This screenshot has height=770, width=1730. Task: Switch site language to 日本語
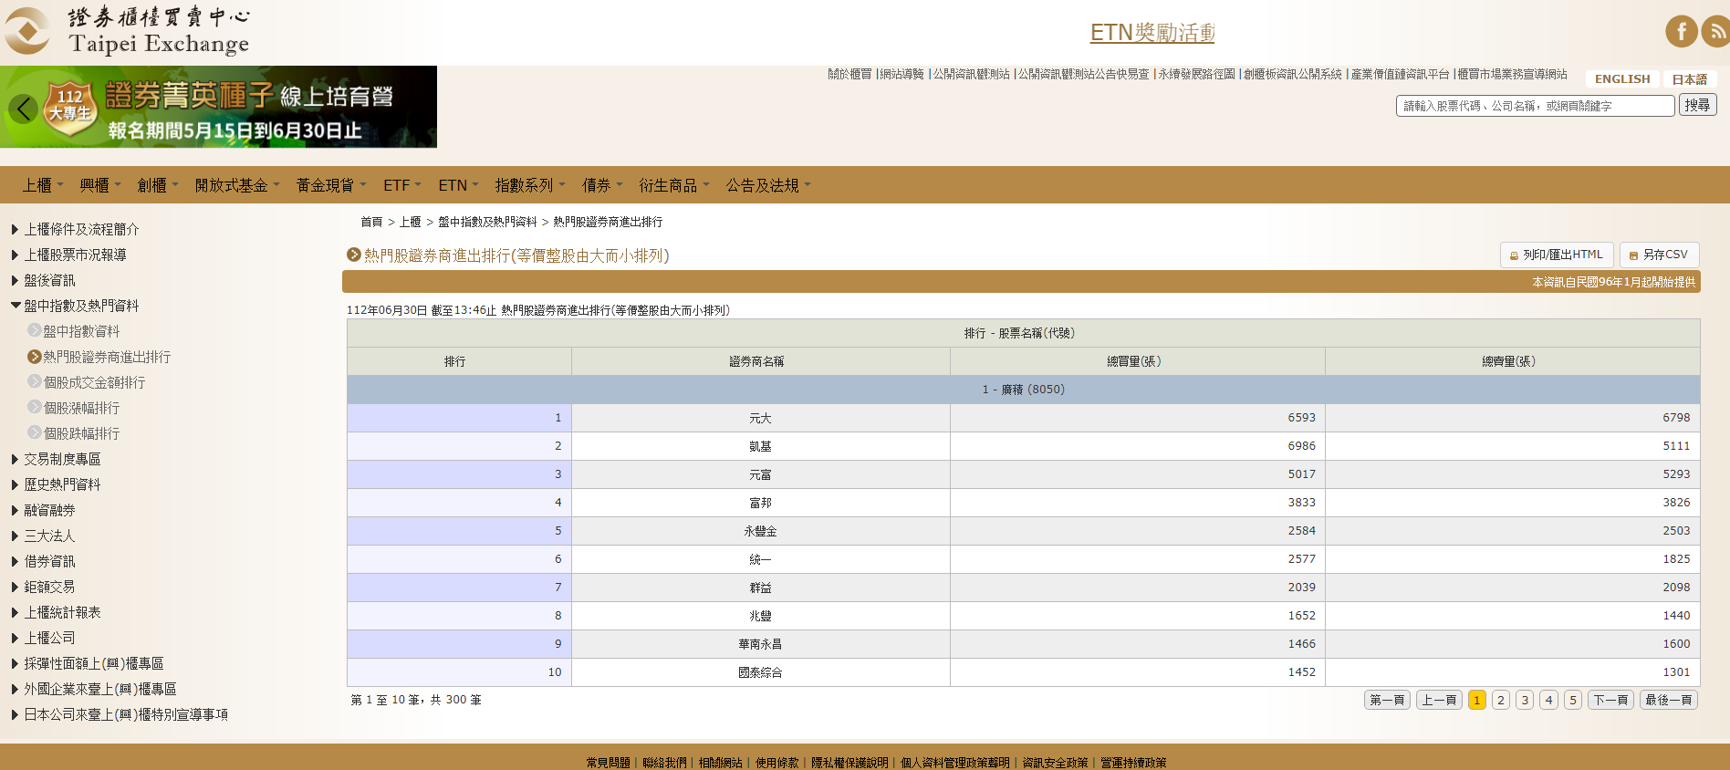click(1689, 79)
